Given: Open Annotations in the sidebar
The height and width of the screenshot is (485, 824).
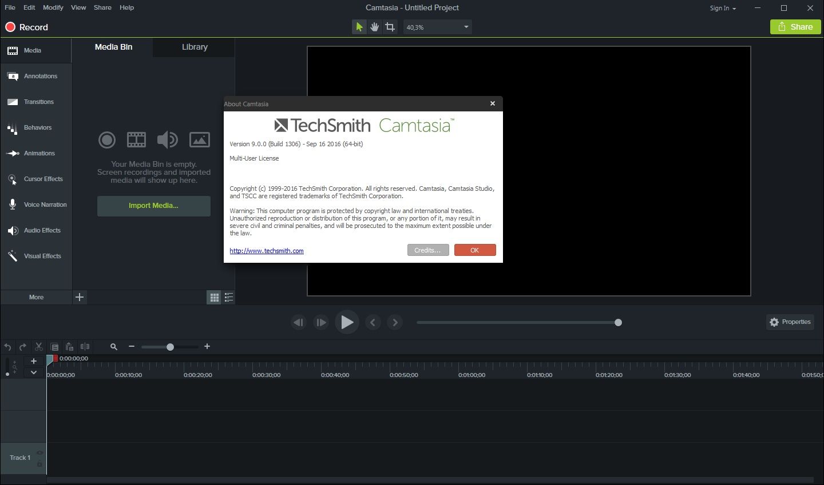Looking at the screenshot, I should [x=35, y=76].
